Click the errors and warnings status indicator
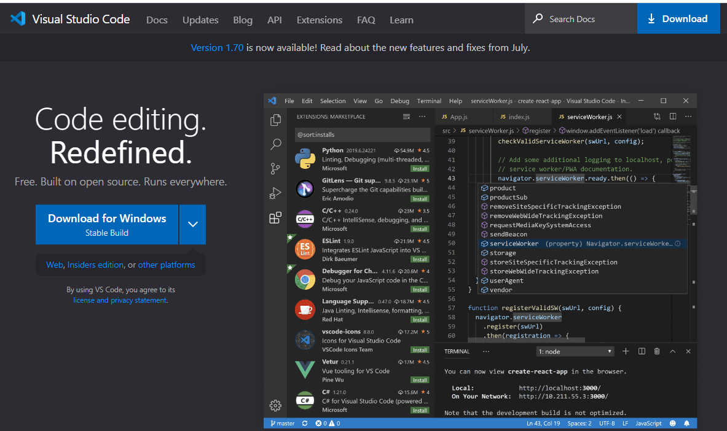 coord(328,423)
